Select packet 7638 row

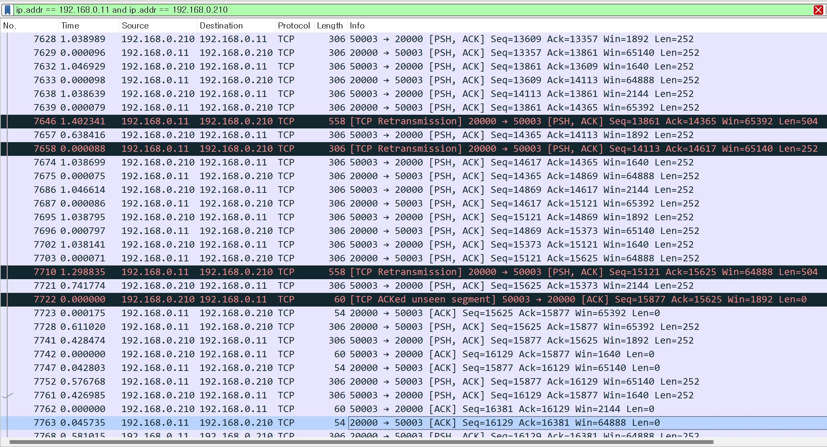pyautogui.click(x=414, y=94)
